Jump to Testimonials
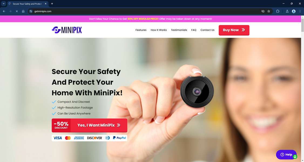The image size is (304, 162). tap(179, 30)
